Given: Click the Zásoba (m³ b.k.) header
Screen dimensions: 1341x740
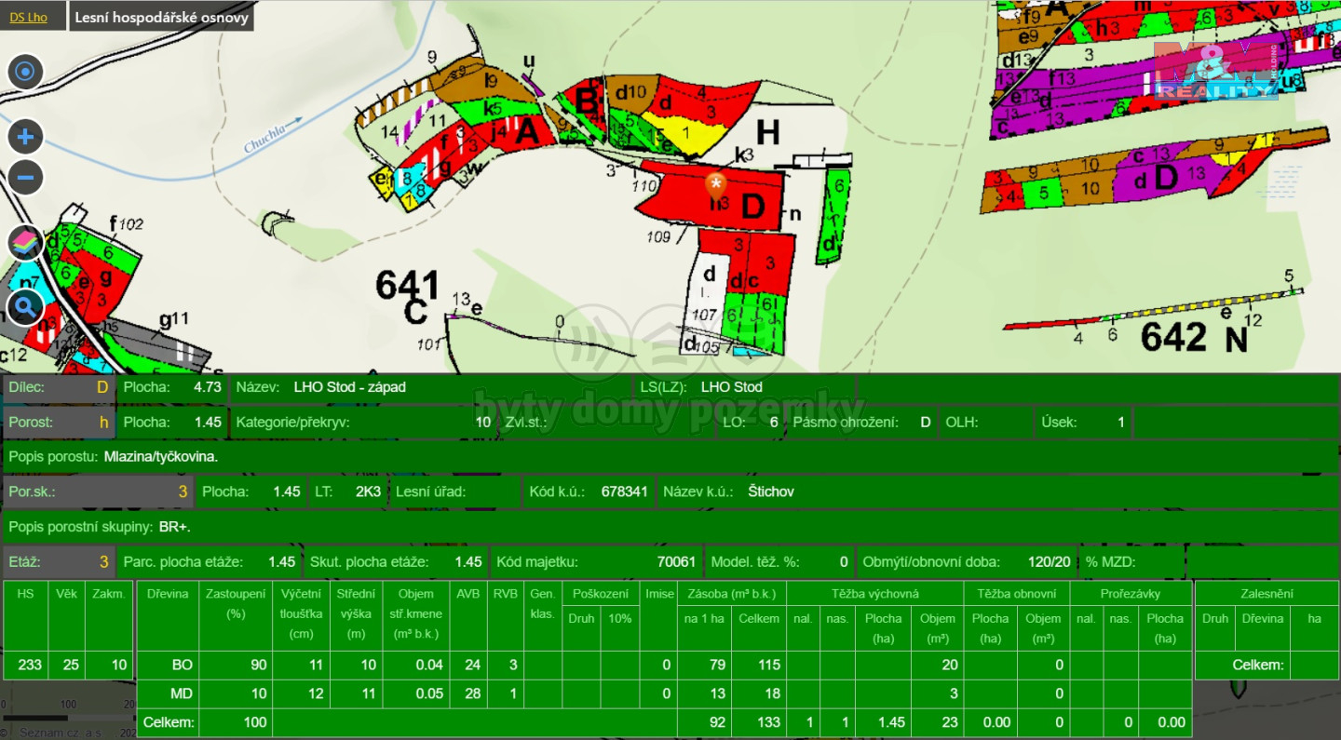Looking at the screenshot, I should click(x=731, y=594).
